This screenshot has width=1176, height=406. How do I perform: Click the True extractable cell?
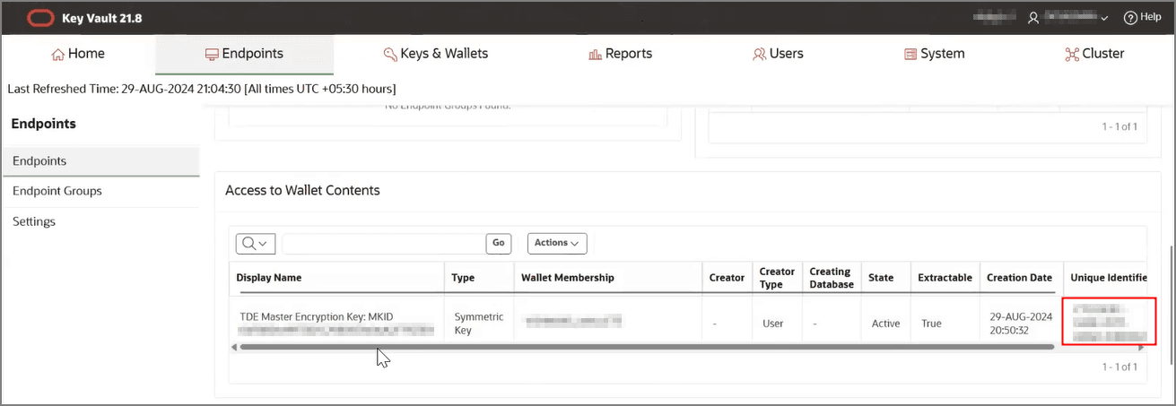[931, 324]
